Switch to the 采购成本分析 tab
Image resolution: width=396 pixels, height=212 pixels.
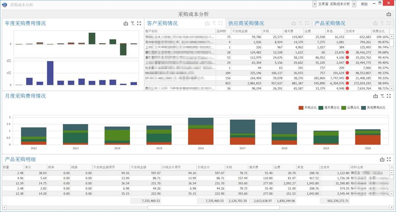tap(339, 4)
